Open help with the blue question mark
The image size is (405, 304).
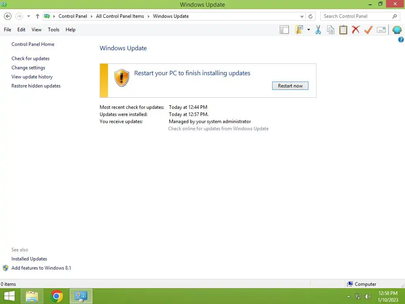coord(401,40)
